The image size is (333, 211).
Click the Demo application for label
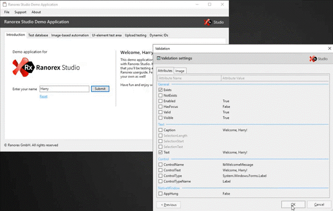point(29,52)
